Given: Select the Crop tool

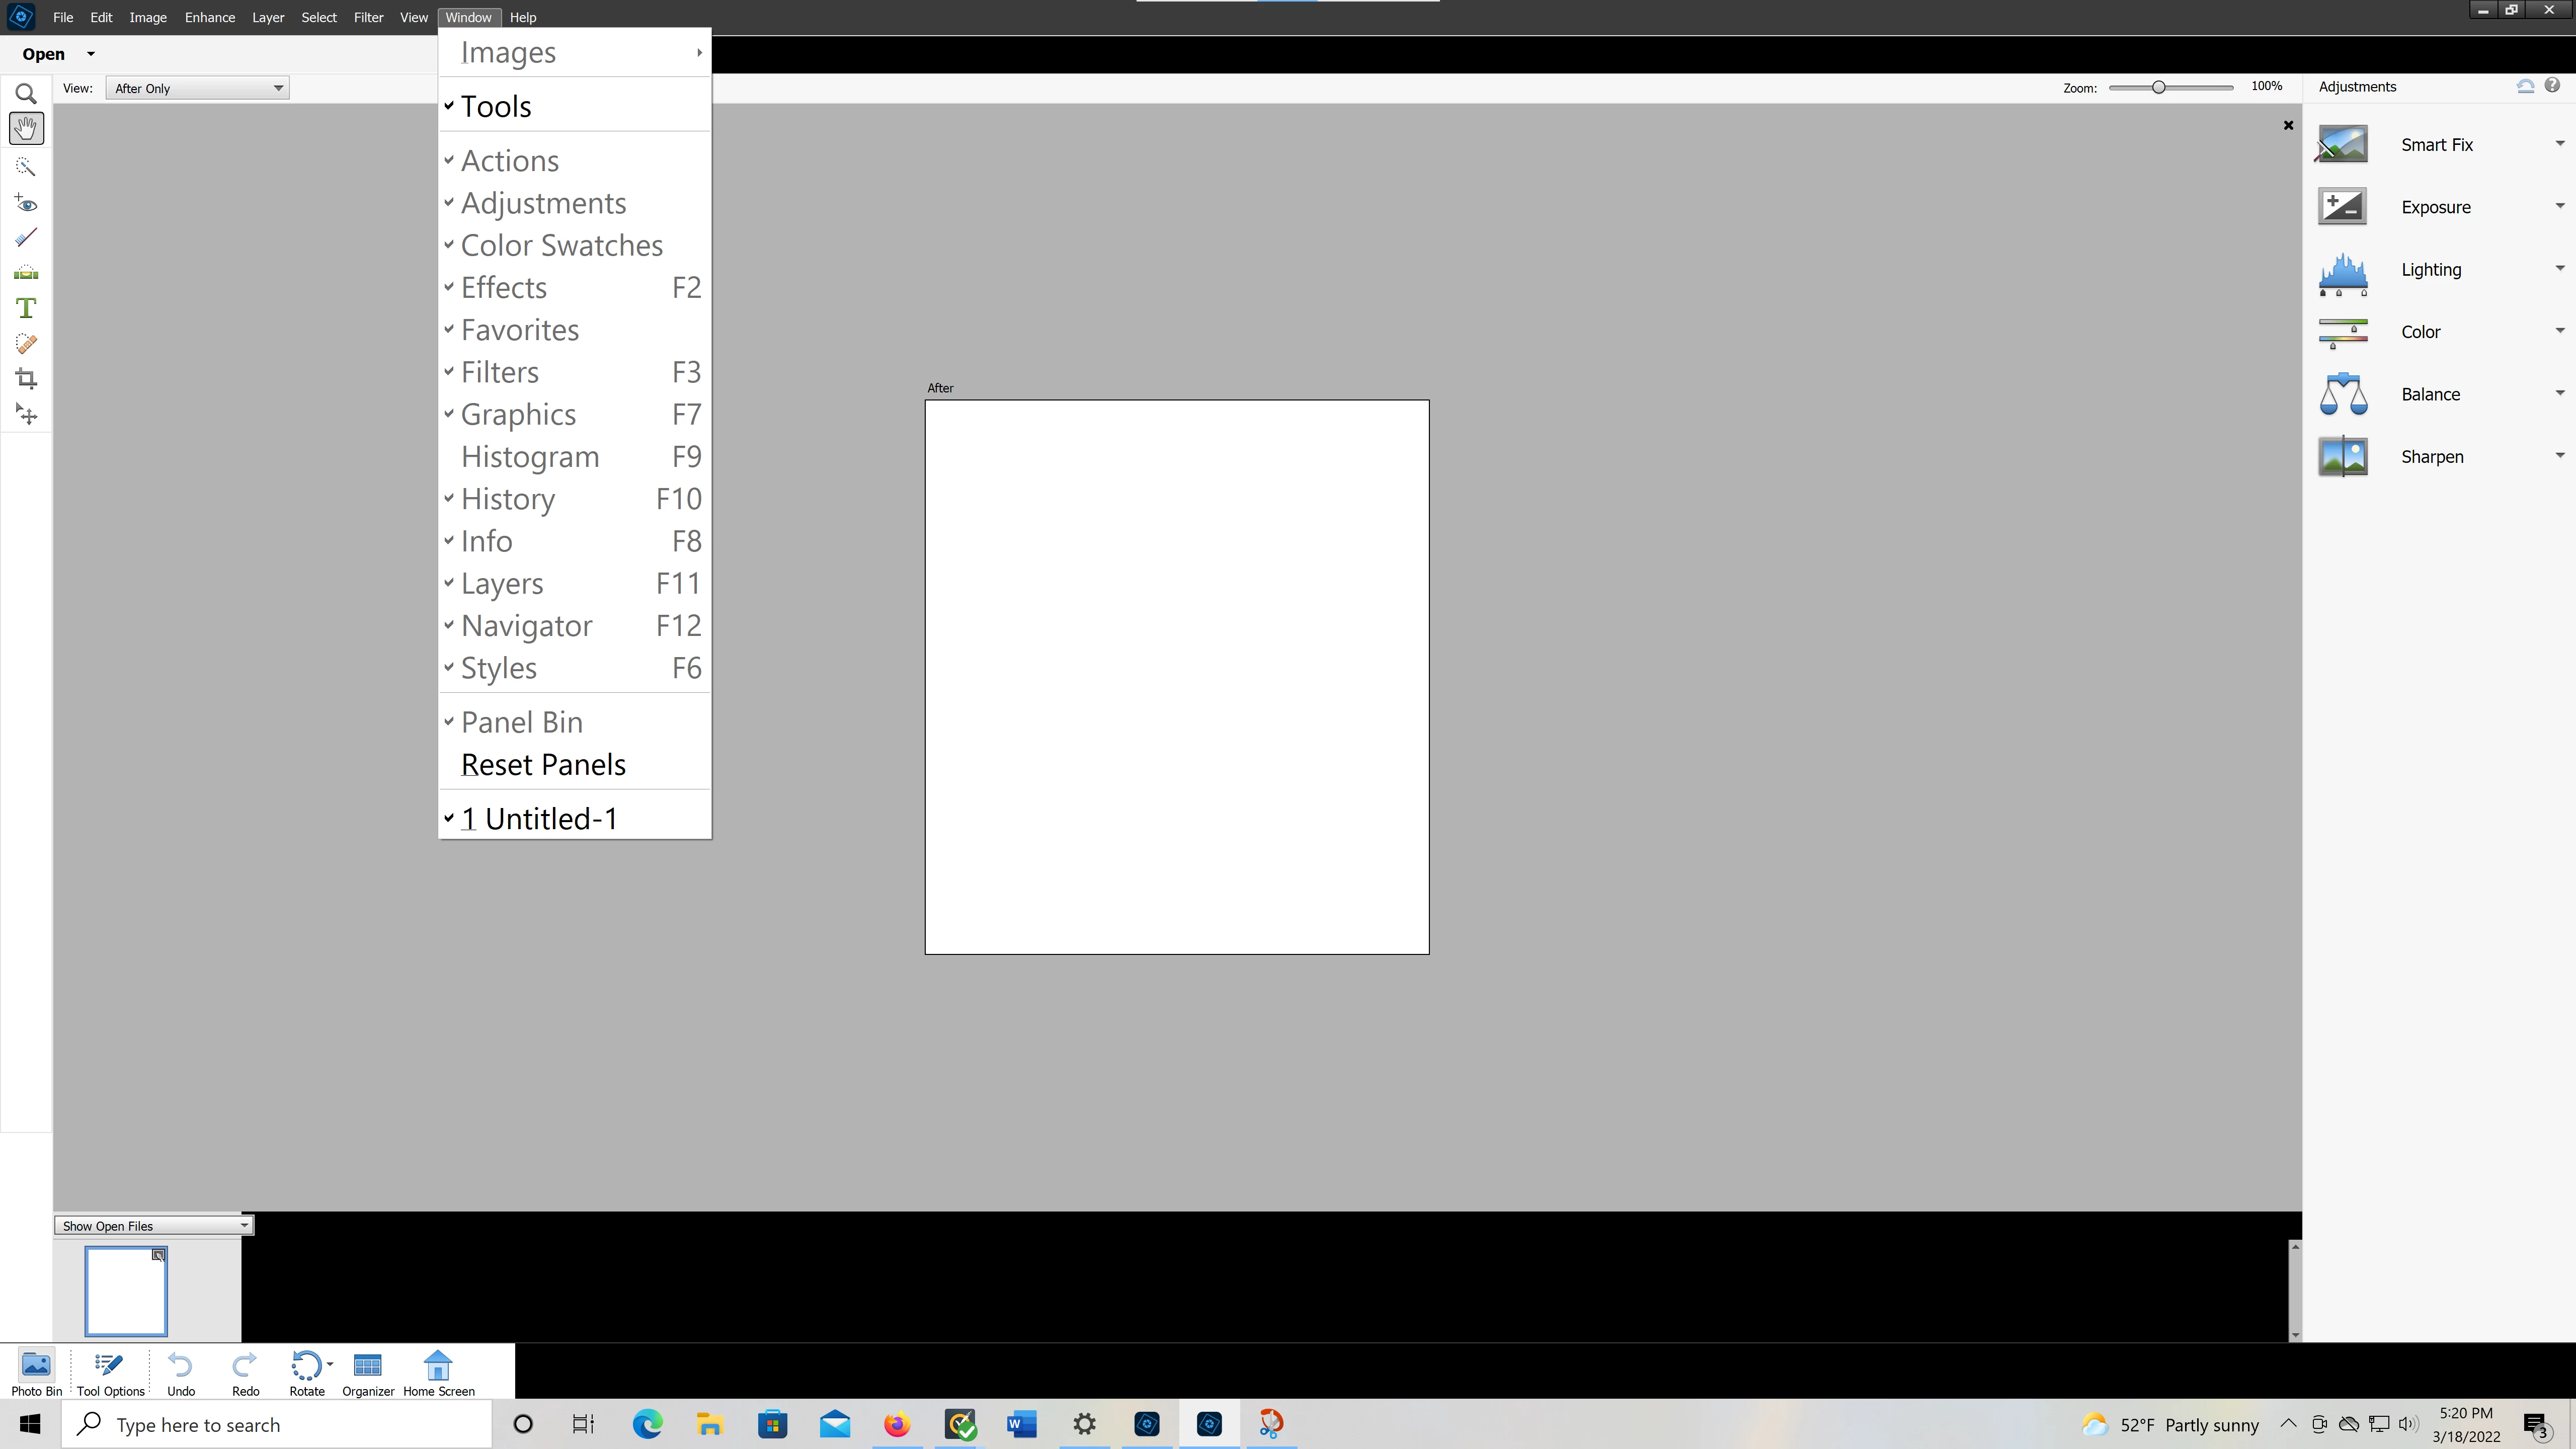Looking at the screenshot, I should [26, 379].
